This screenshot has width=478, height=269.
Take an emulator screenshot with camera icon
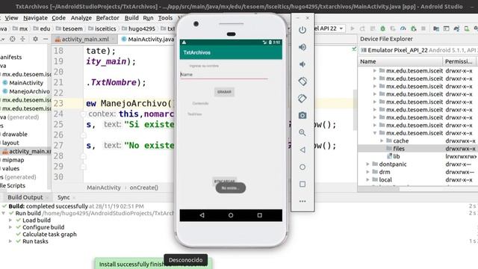coord(302,115)
